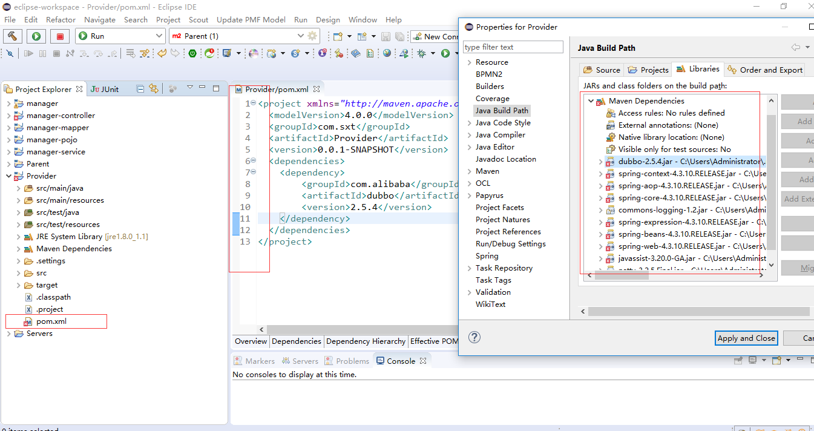Open the Window menu
Screen dimensions: 814x431
click(363, 19)
